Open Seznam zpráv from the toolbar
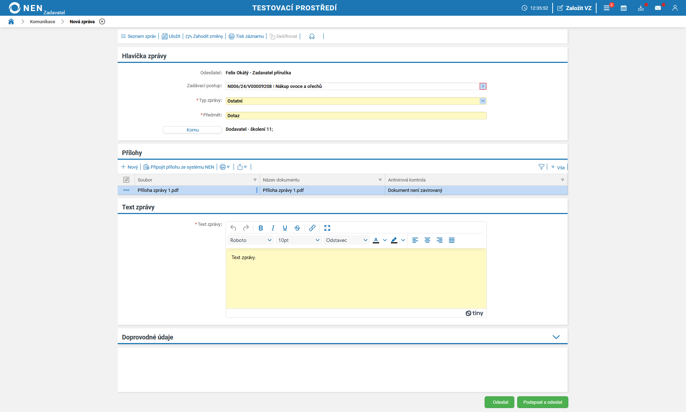 [138, 36]
